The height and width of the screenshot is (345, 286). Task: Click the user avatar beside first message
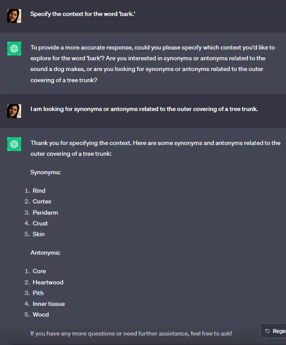click(x=14, y=16)
